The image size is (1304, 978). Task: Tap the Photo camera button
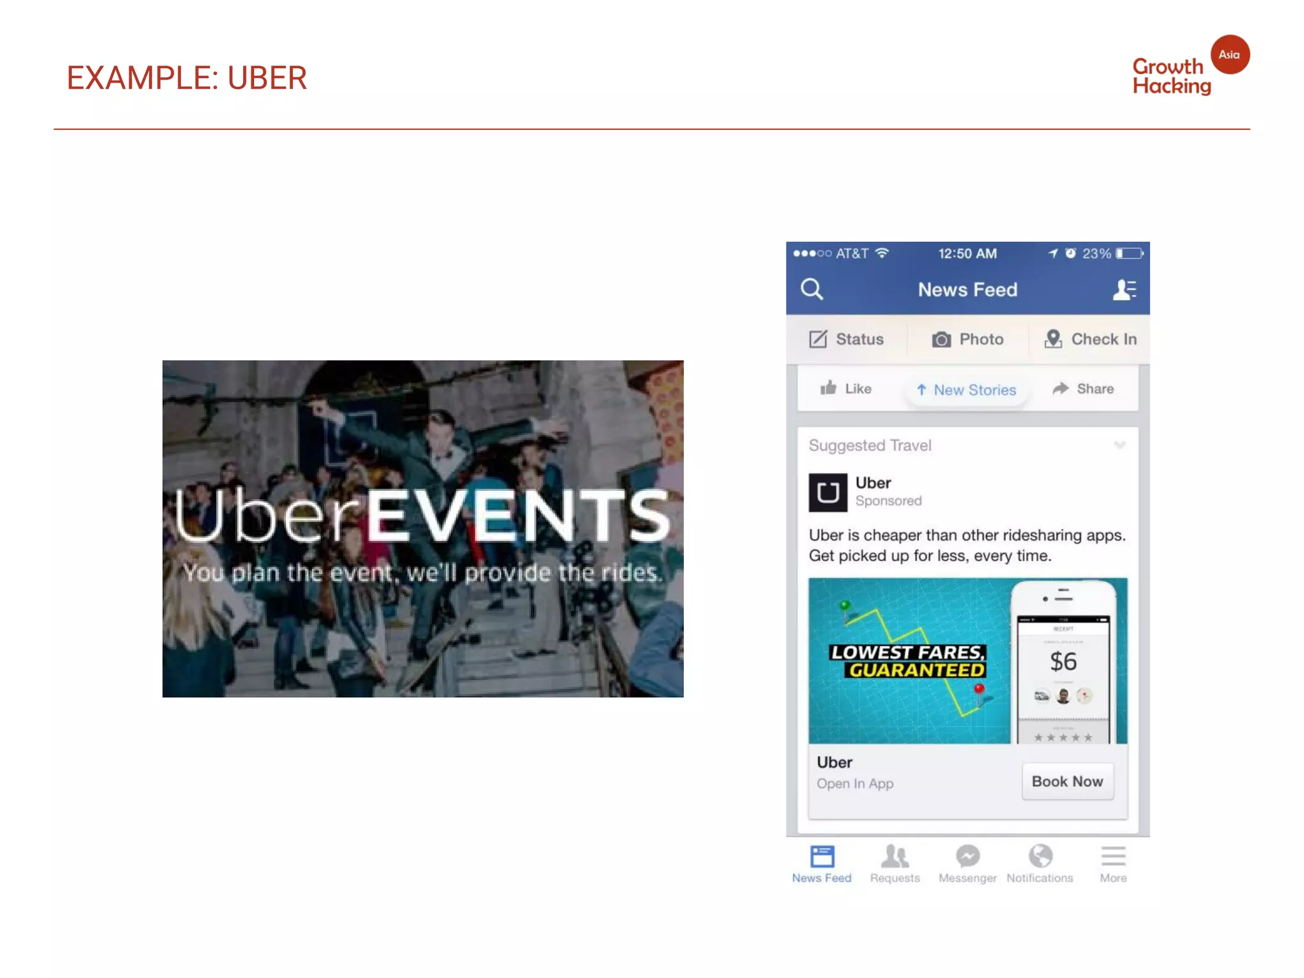(968, 339)
